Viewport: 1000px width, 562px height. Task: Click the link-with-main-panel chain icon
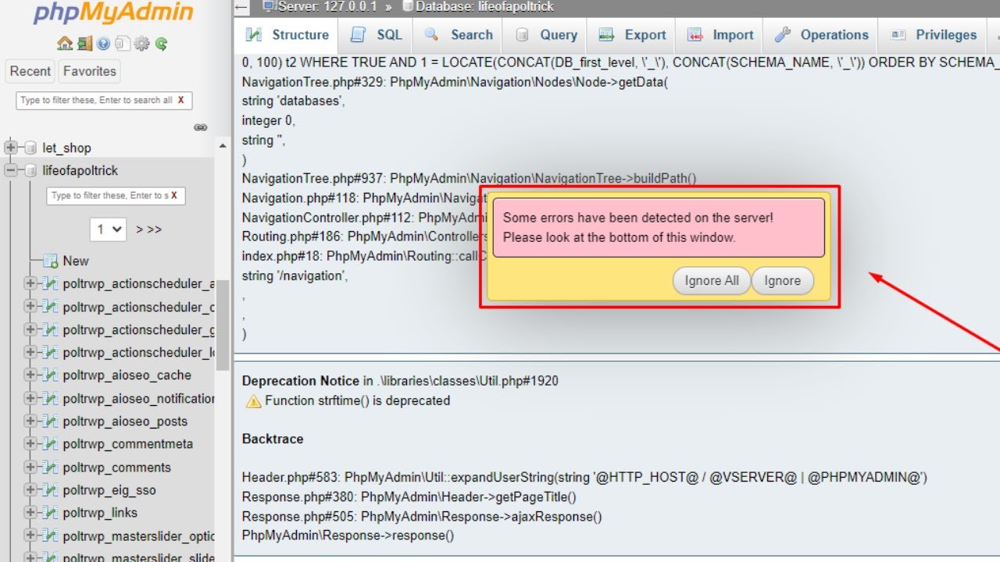pyautogui.click(x=201, y=127)
